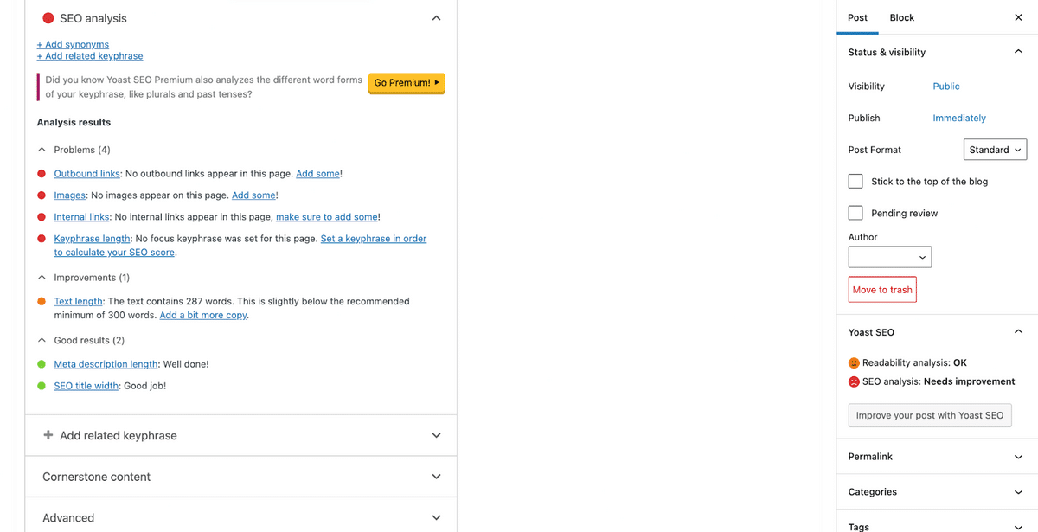This screenshot has height=532, width=1038.
Task: Click the red SEO analysis status dot
Action: (x=48, y=18)
